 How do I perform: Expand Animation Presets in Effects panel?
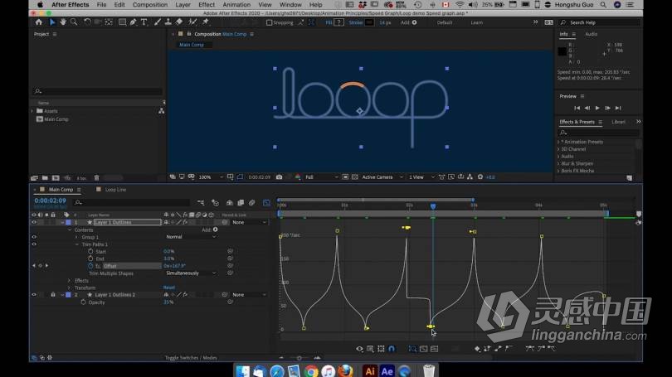[x=558, y=142]
